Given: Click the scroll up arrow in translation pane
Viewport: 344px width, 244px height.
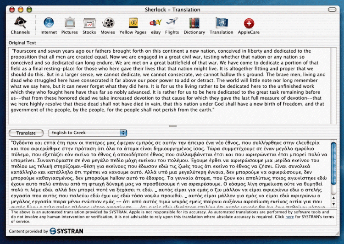Looking at the screenshot, I should tap(334, 198).
